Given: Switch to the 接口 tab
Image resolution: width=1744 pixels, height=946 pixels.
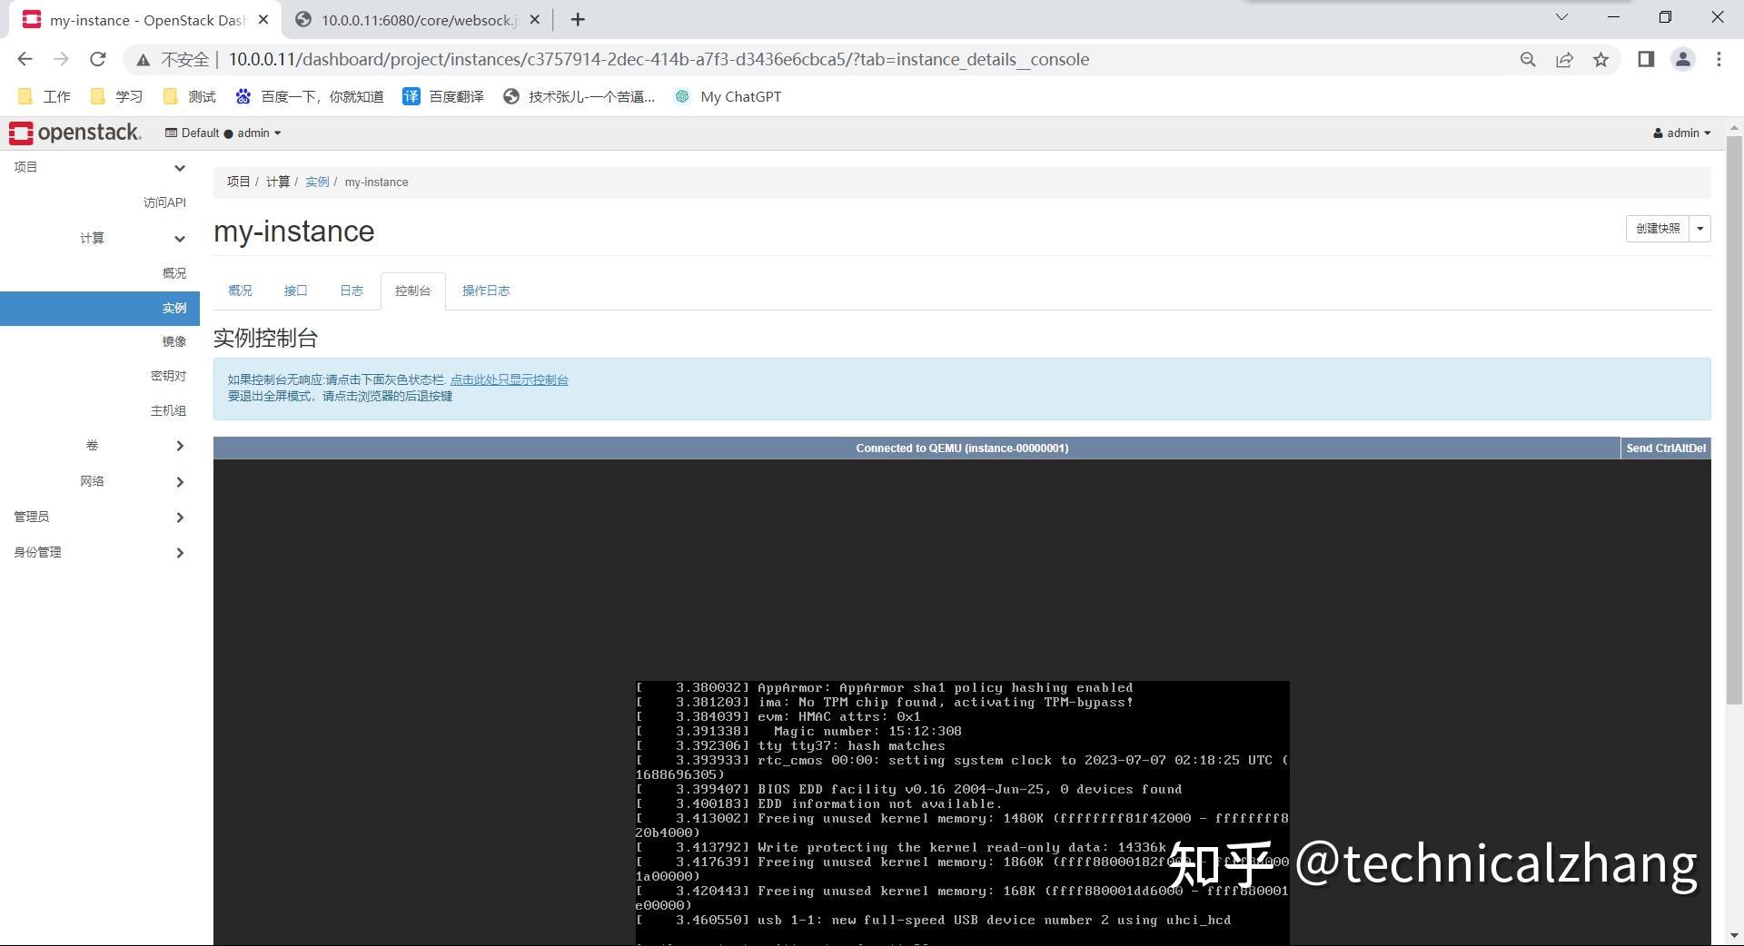Looking at the screenshot, I should [294, 291].
